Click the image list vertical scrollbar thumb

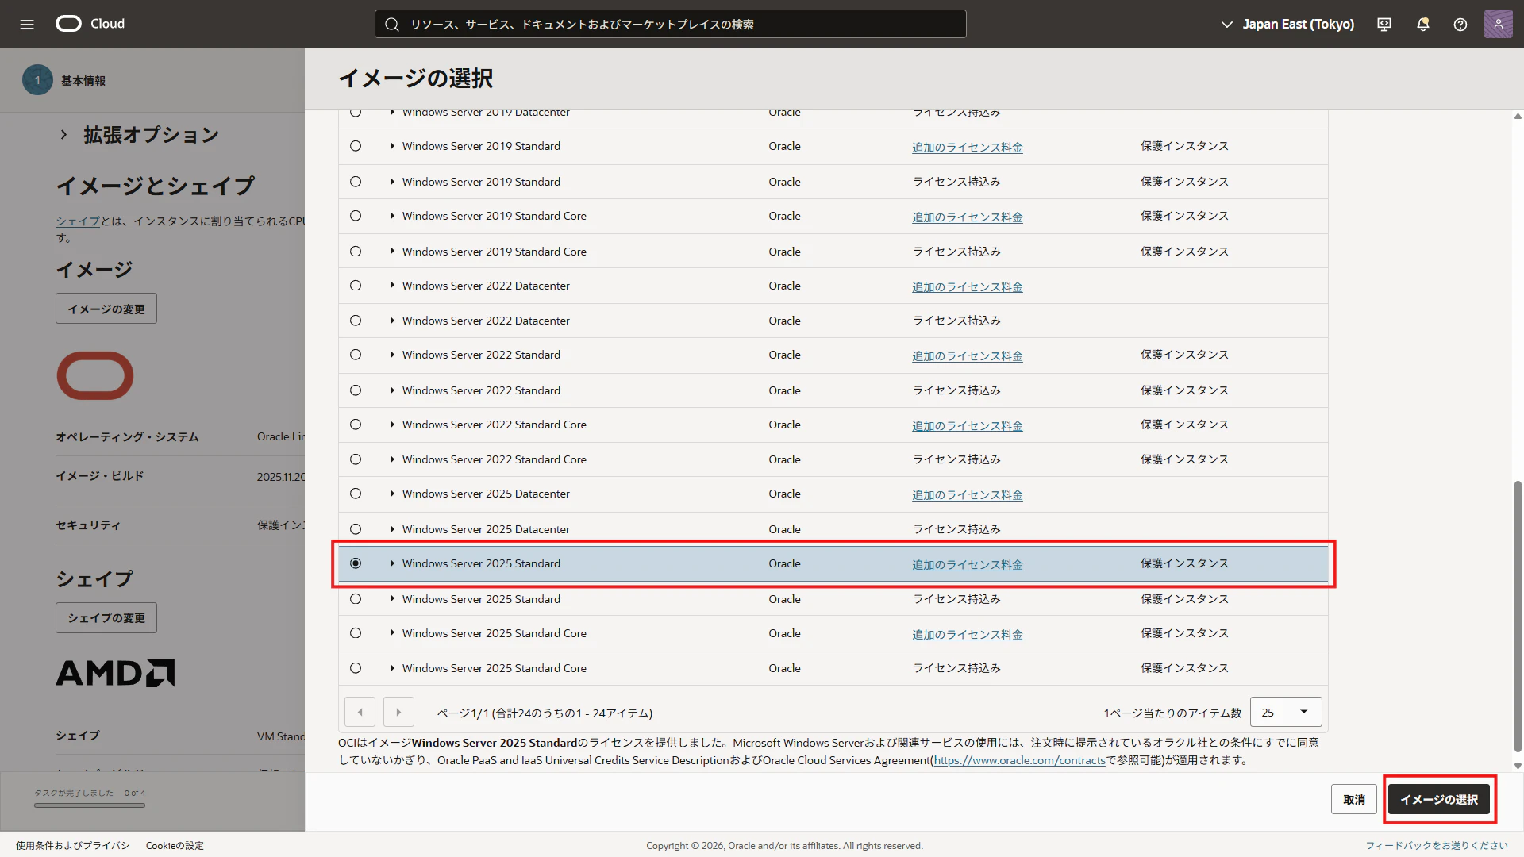pos(1518,617)
